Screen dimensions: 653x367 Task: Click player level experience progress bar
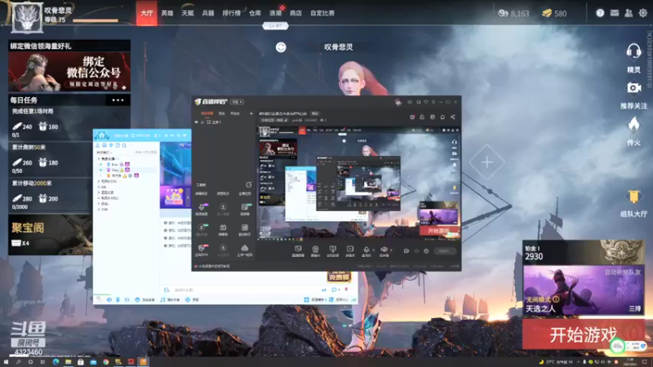click(96, 20)
